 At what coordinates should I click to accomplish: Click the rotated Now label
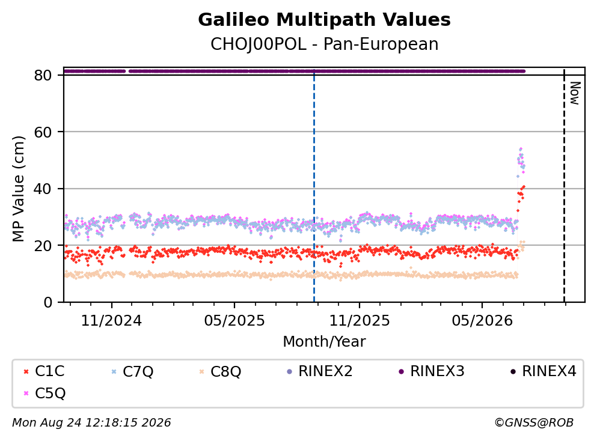(575, 93)
